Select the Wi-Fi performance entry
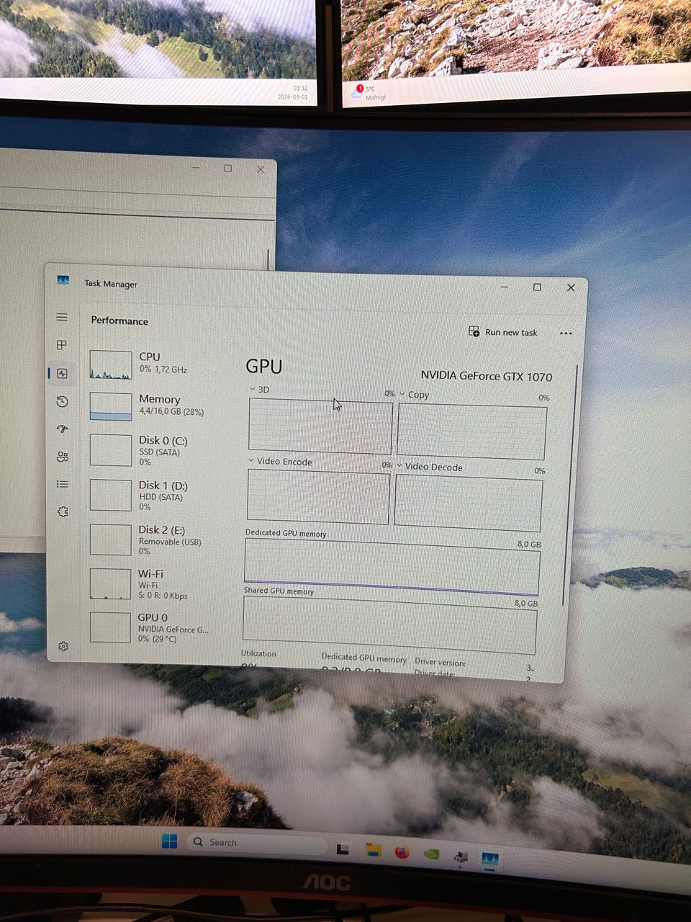 (151, 583)
